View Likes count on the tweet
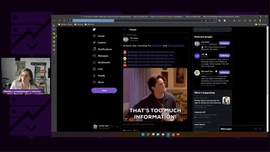The image size is (270, 152). click(x=137, y=130)
